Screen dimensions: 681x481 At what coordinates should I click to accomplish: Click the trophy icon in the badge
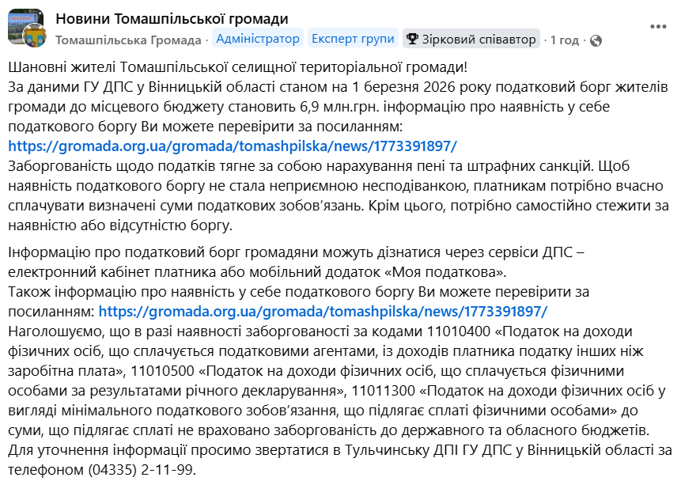pos(413,39)
